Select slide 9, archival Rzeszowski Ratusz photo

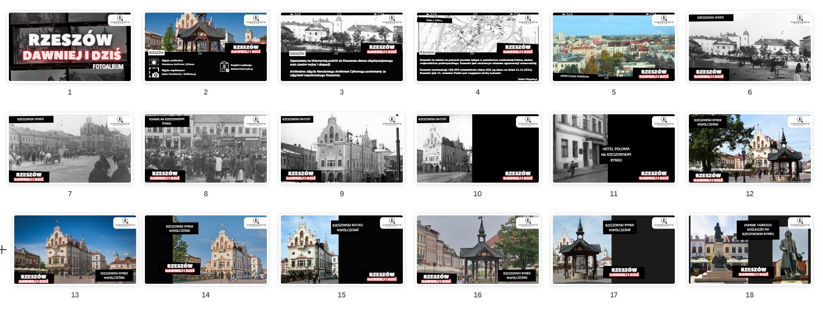pyautogui.click(x=341, y=148)
